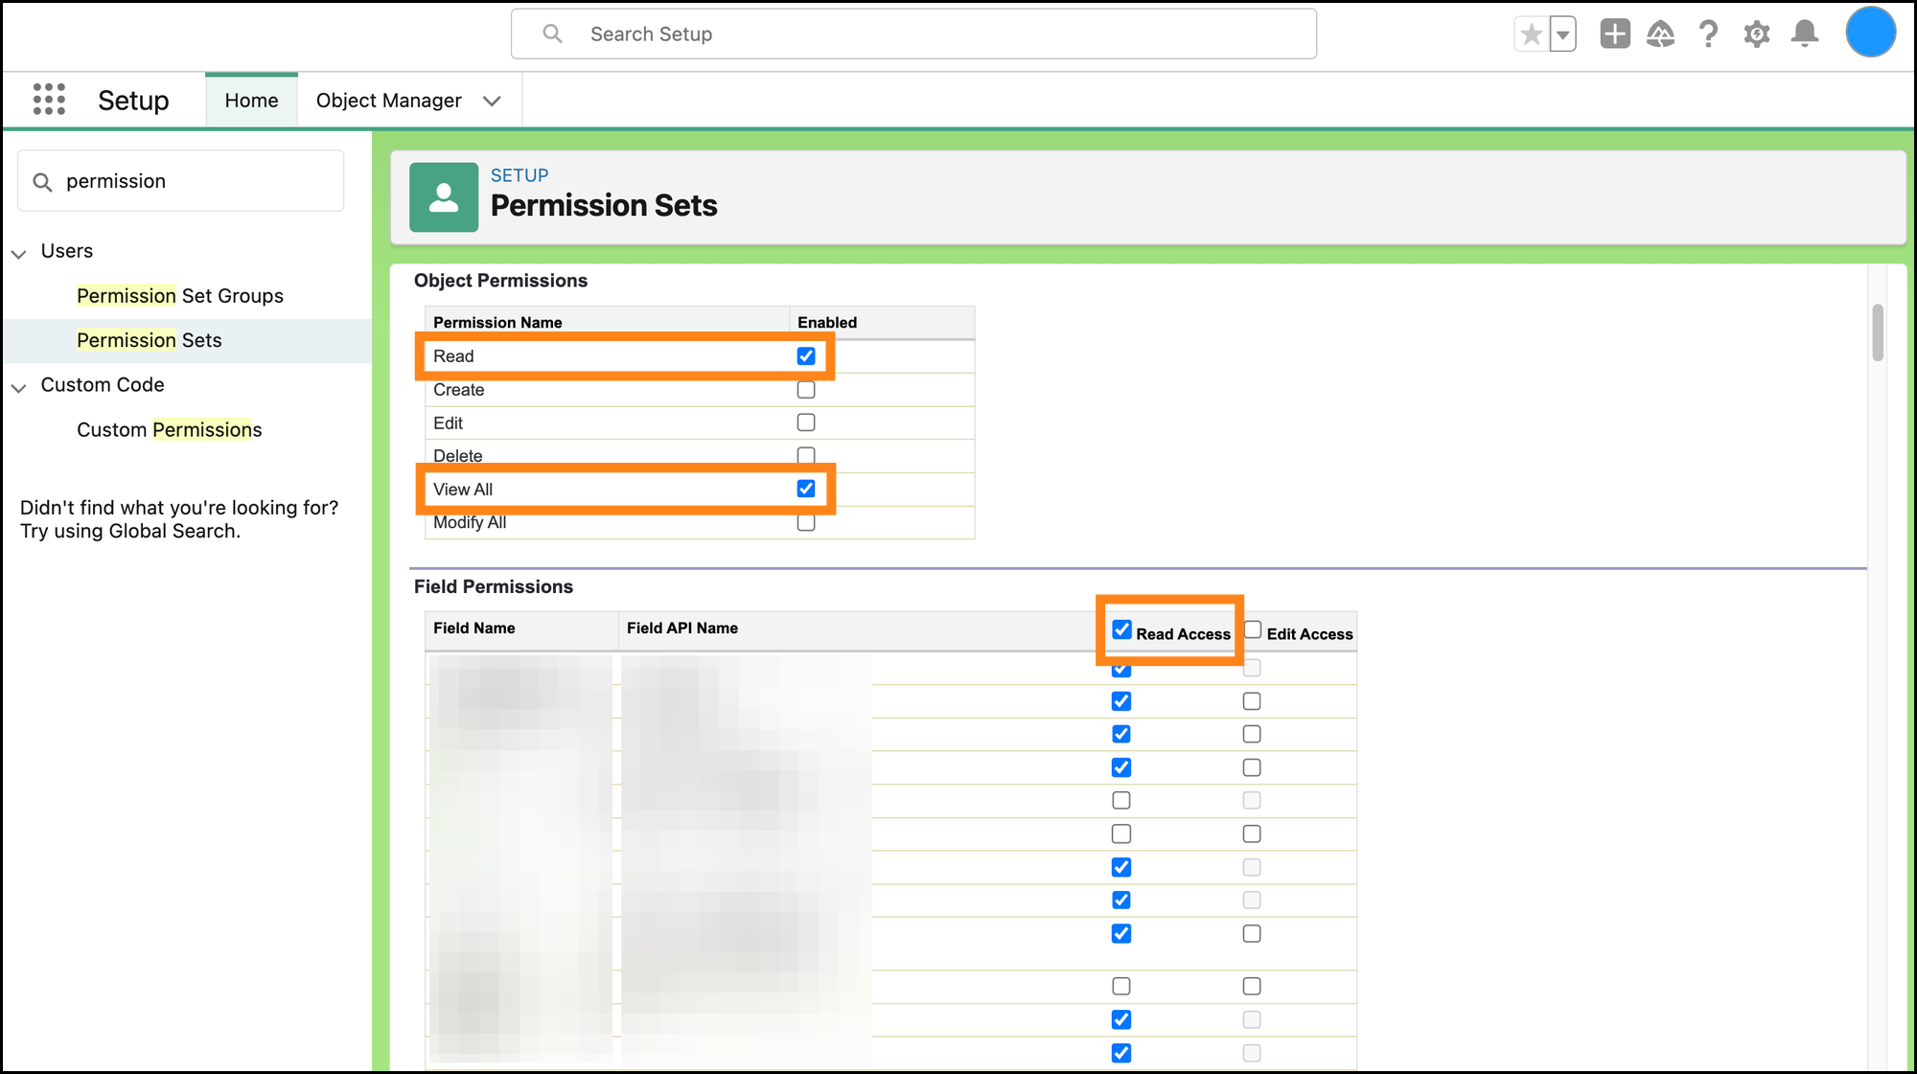1917x1074 pixels.
Task: Click the Search Setup field
Action: (913, 34)
